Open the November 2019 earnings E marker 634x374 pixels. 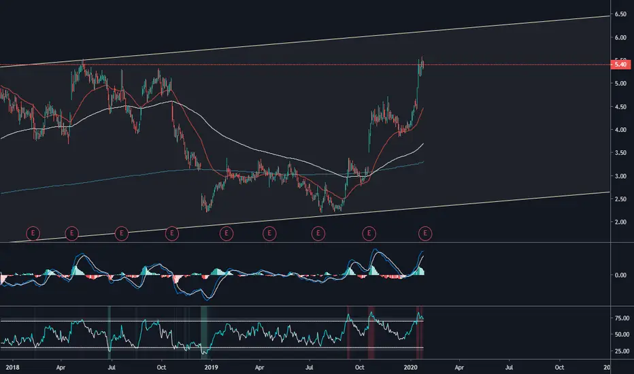point(369,233)
